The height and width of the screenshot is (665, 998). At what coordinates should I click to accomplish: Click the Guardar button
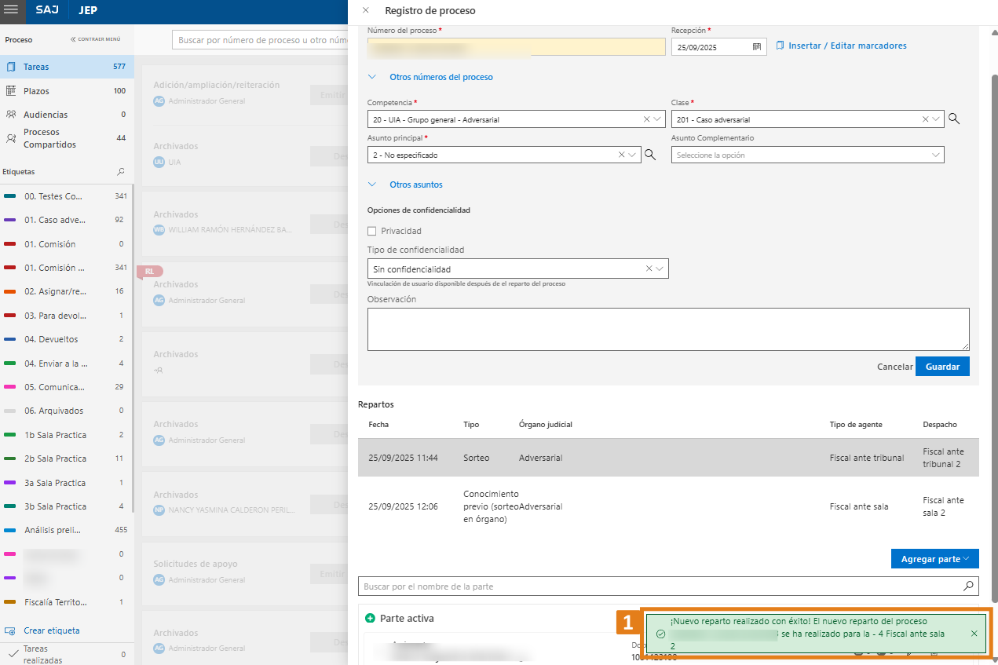(x=942, y=367)
